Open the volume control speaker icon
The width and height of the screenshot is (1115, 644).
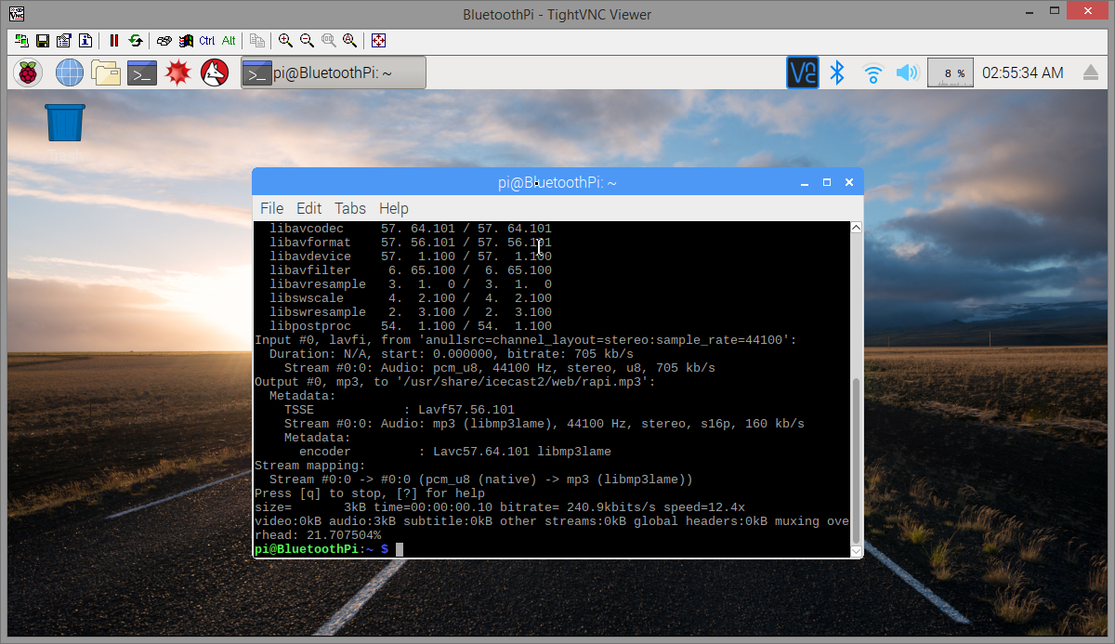(x=907, y=72)
